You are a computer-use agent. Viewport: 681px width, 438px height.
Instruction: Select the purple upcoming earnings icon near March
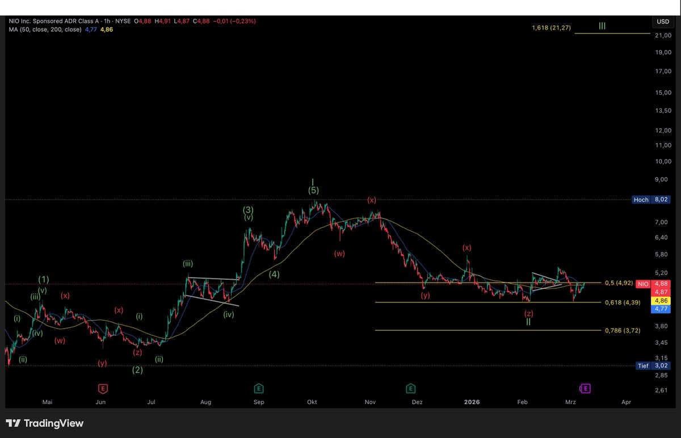click(x=585, y=388)
